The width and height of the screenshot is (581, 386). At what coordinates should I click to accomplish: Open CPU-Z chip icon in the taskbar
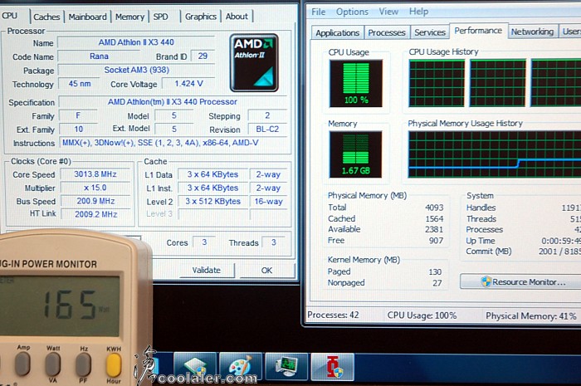coord(195,366)
